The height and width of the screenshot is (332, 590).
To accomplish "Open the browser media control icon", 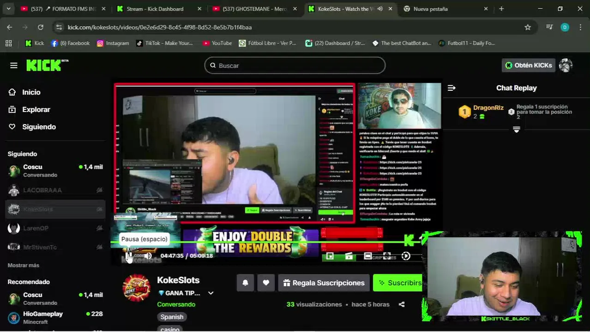I will [x=549, y=27].
